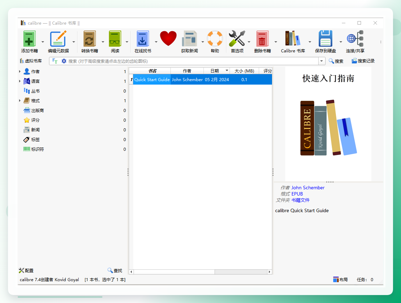
Task: Open the 首选项 dropdown arrow
Action: point(249,42)
